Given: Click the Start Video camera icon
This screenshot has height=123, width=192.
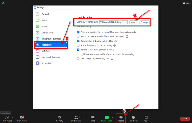Looking at the screenshot, I should point(22,117).
